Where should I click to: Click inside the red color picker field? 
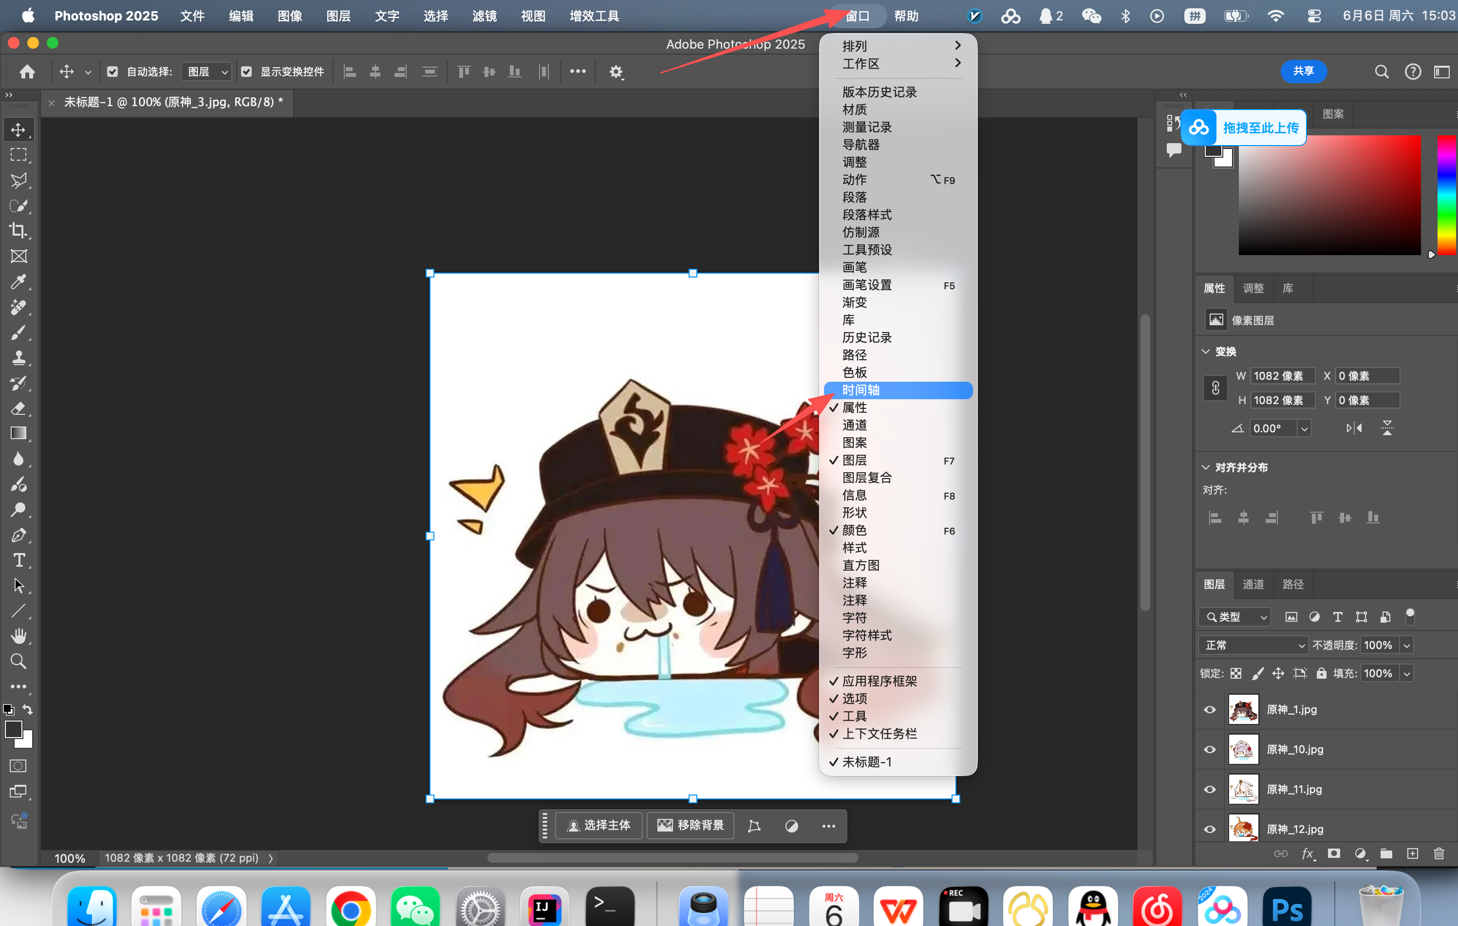coord(1329,195)
